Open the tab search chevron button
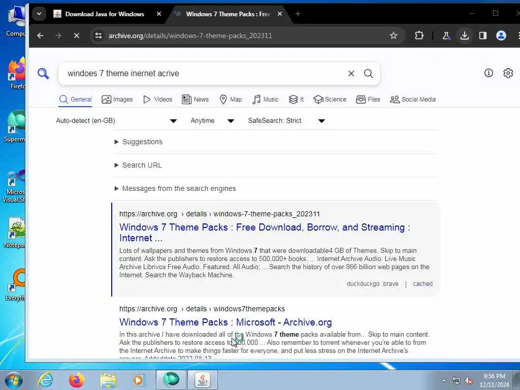The image size is (520, 390). coord(39,14)
